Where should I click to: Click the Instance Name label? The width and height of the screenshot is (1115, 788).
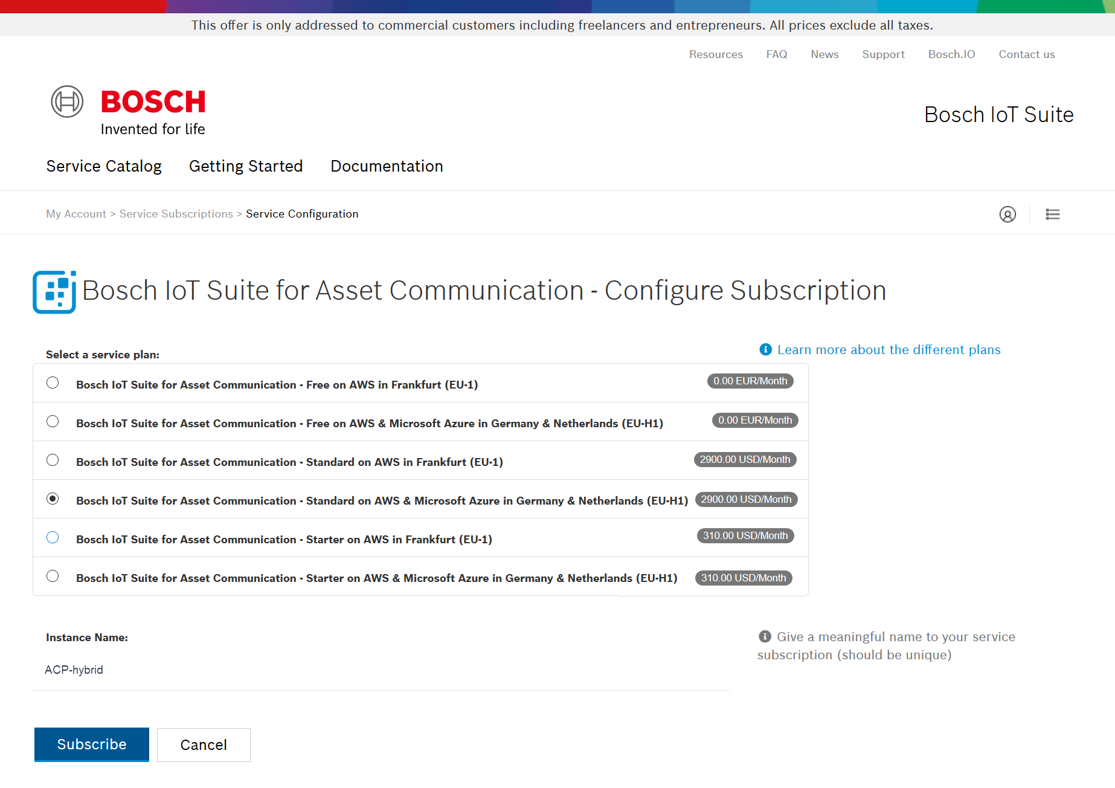pos(87,638)
